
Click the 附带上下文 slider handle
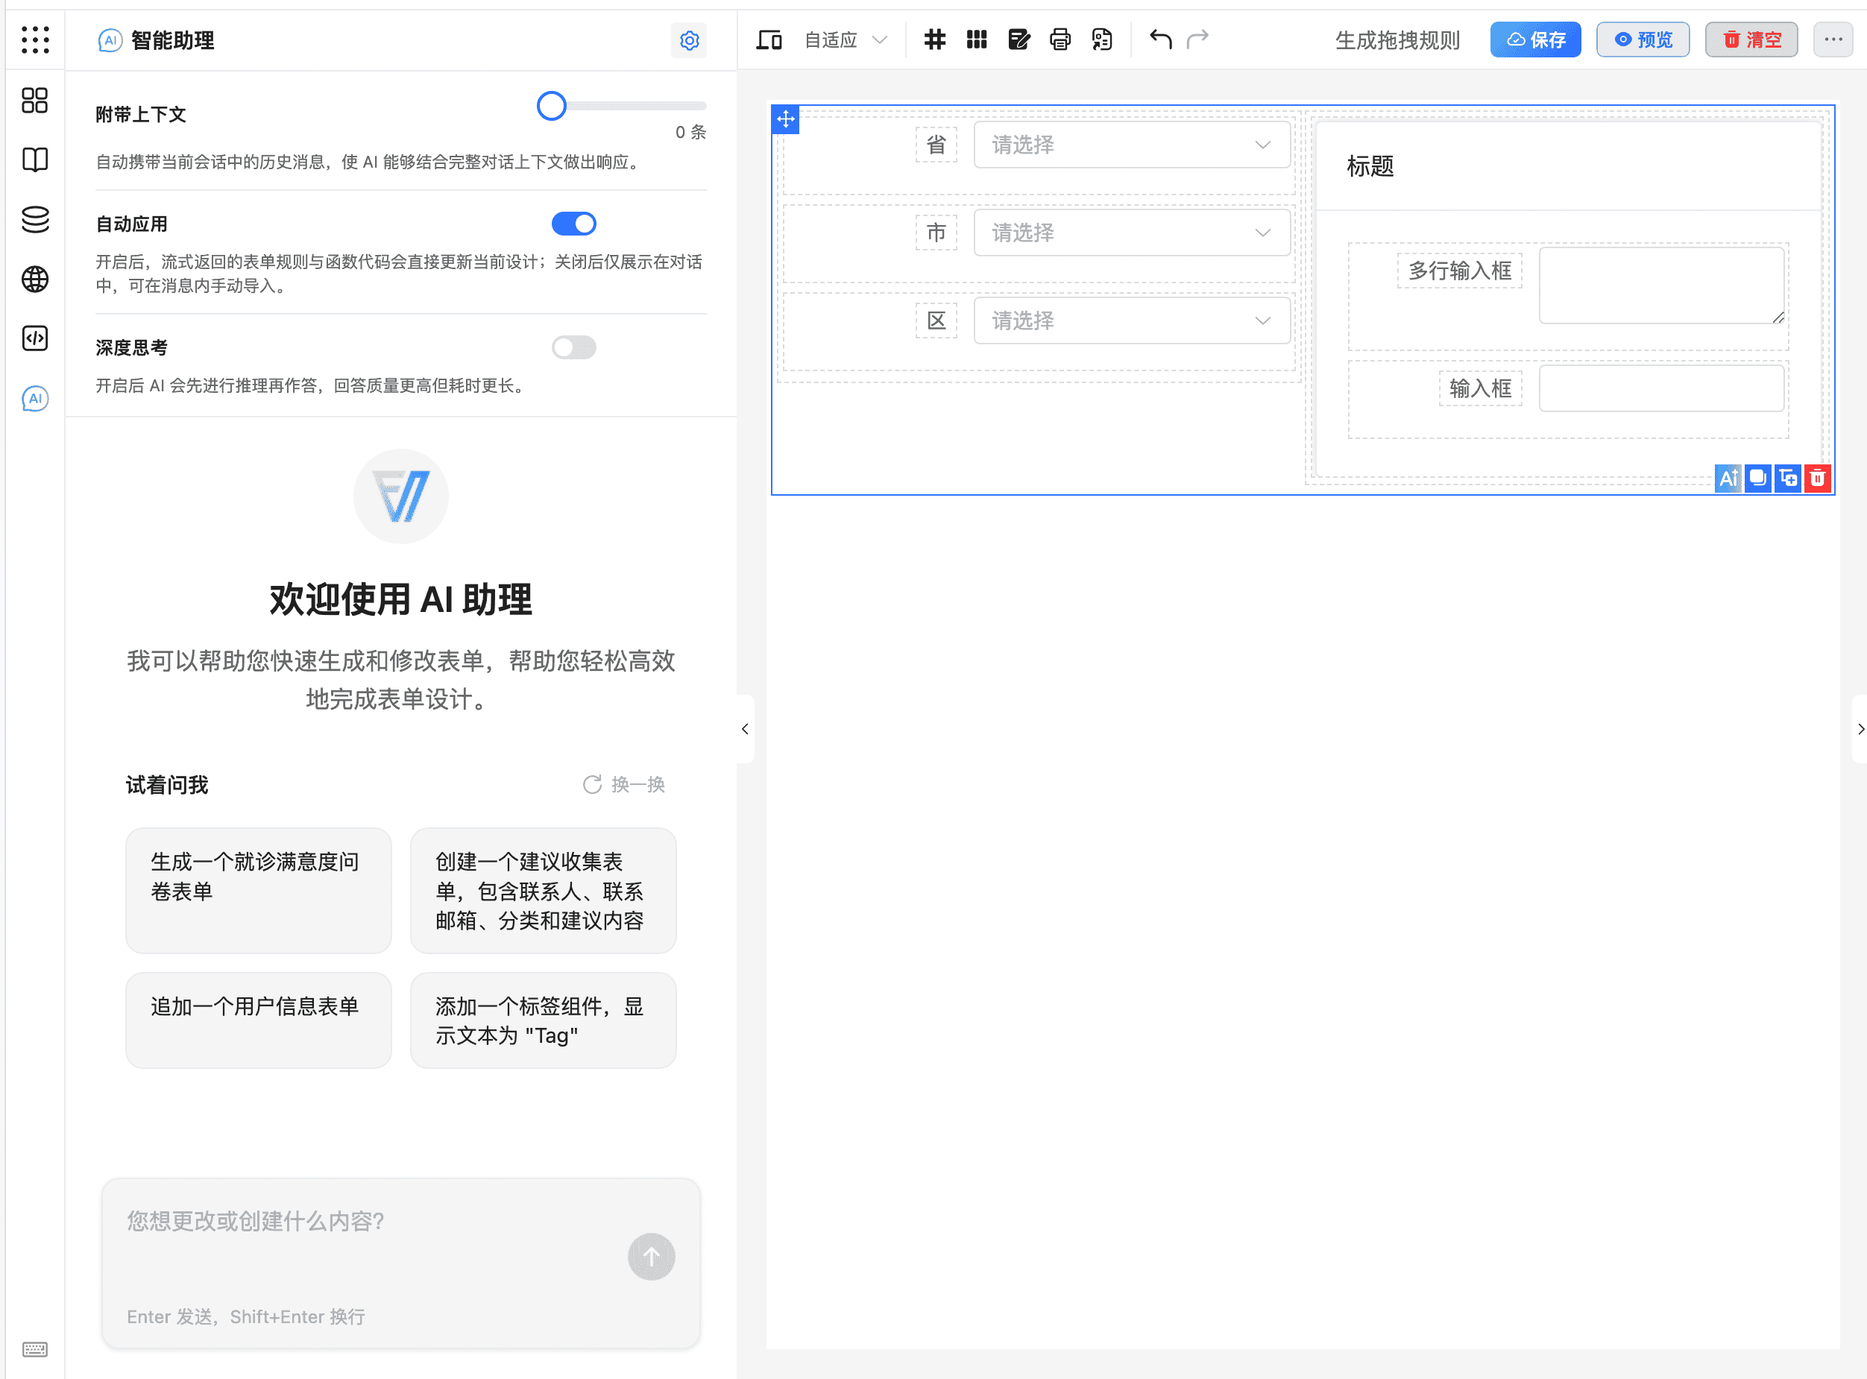tap(551, 106)
